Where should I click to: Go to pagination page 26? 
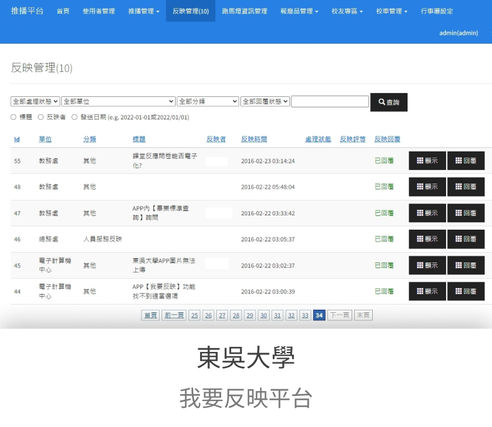pos(208,315)
